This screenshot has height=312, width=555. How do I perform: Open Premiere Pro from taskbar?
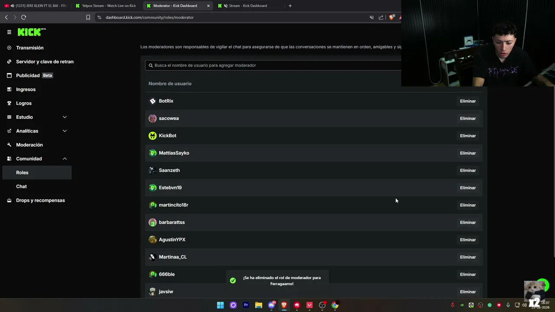pos(246,305)
